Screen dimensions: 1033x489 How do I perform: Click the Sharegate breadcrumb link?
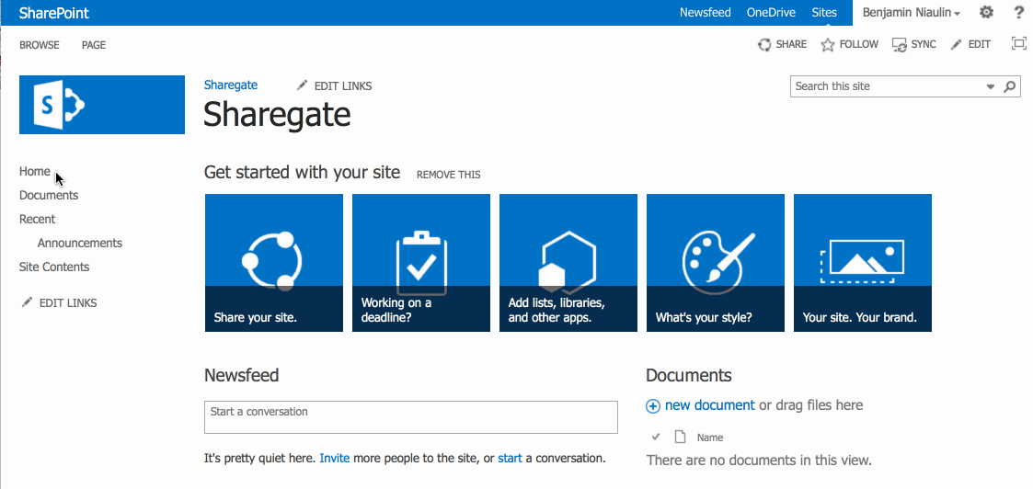point(231,85)
